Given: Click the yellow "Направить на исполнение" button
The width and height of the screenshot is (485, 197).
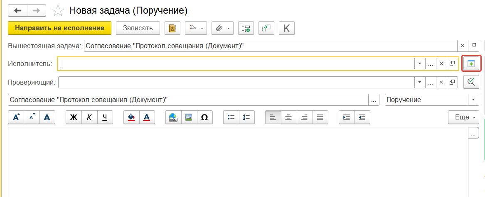Looking at the screenshot, I should pos(59,28).
